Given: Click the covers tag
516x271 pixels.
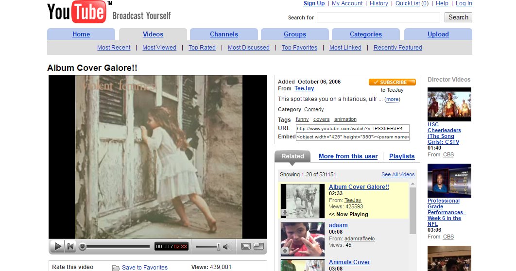Looking at the screenshot, I should tap(321, 119).
